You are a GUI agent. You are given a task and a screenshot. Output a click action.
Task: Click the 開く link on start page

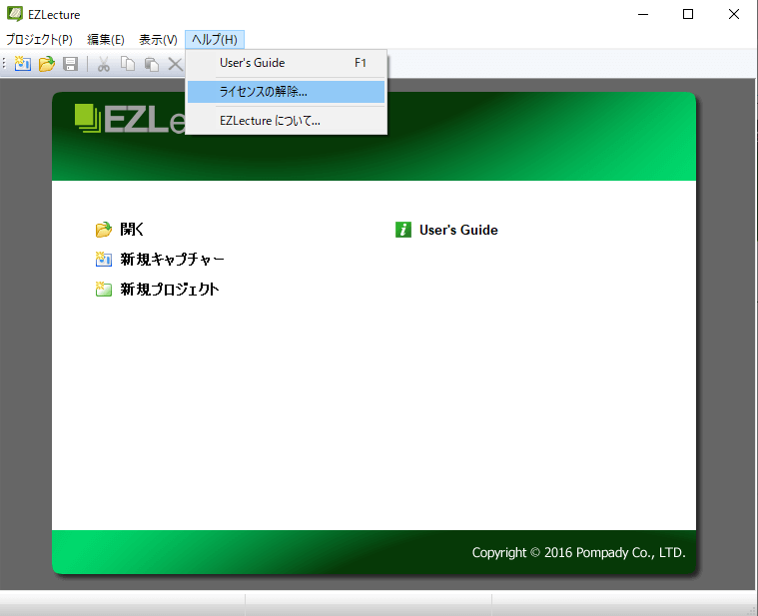pos(132,230)
